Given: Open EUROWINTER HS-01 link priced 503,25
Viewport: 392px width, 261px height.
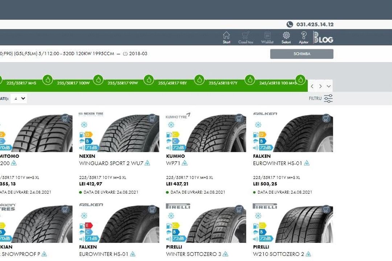Looking at the screenshot, I should (278, 163).
